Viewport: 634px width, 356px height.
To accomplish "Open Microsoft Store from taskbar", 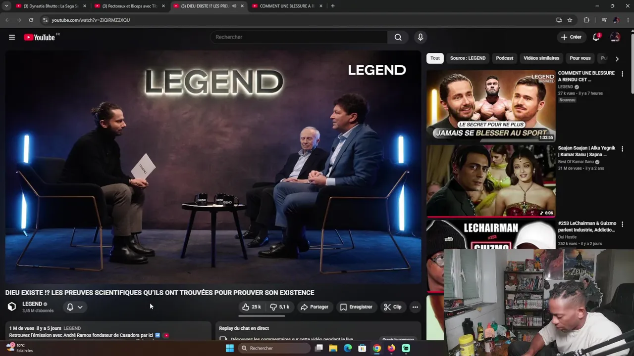I will 362,348.
